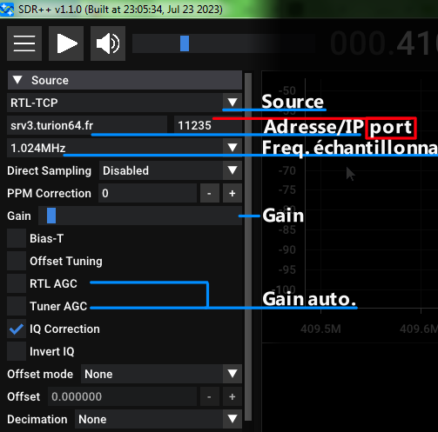
Task: Collapse the Source section header
Action: pos(125,80)
